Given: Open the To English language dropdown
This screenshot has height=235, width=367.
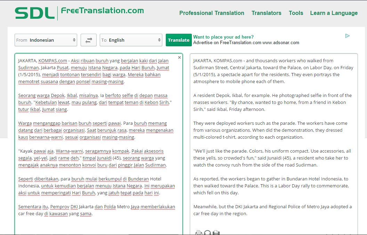Looking at the screenshot, I should (x=131, y=40).
